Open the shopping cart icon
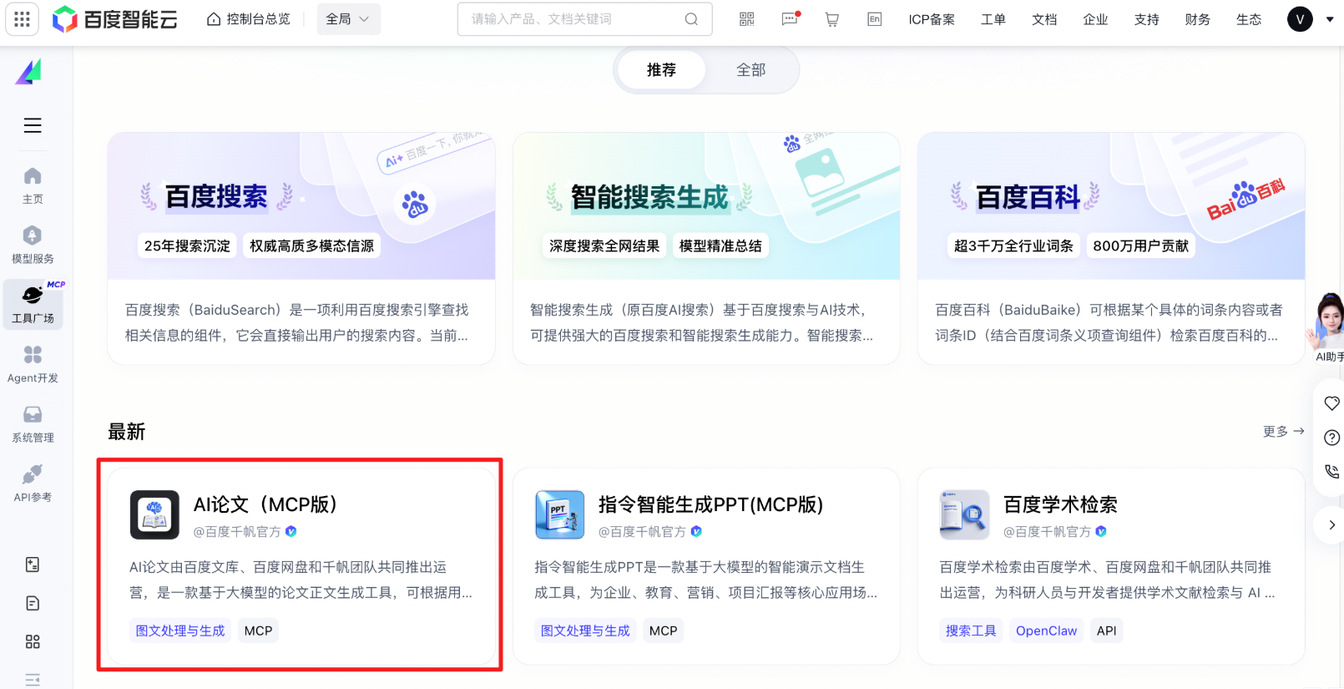The width and height of the screenshot is (1344, 689). [x=832, y=19]
